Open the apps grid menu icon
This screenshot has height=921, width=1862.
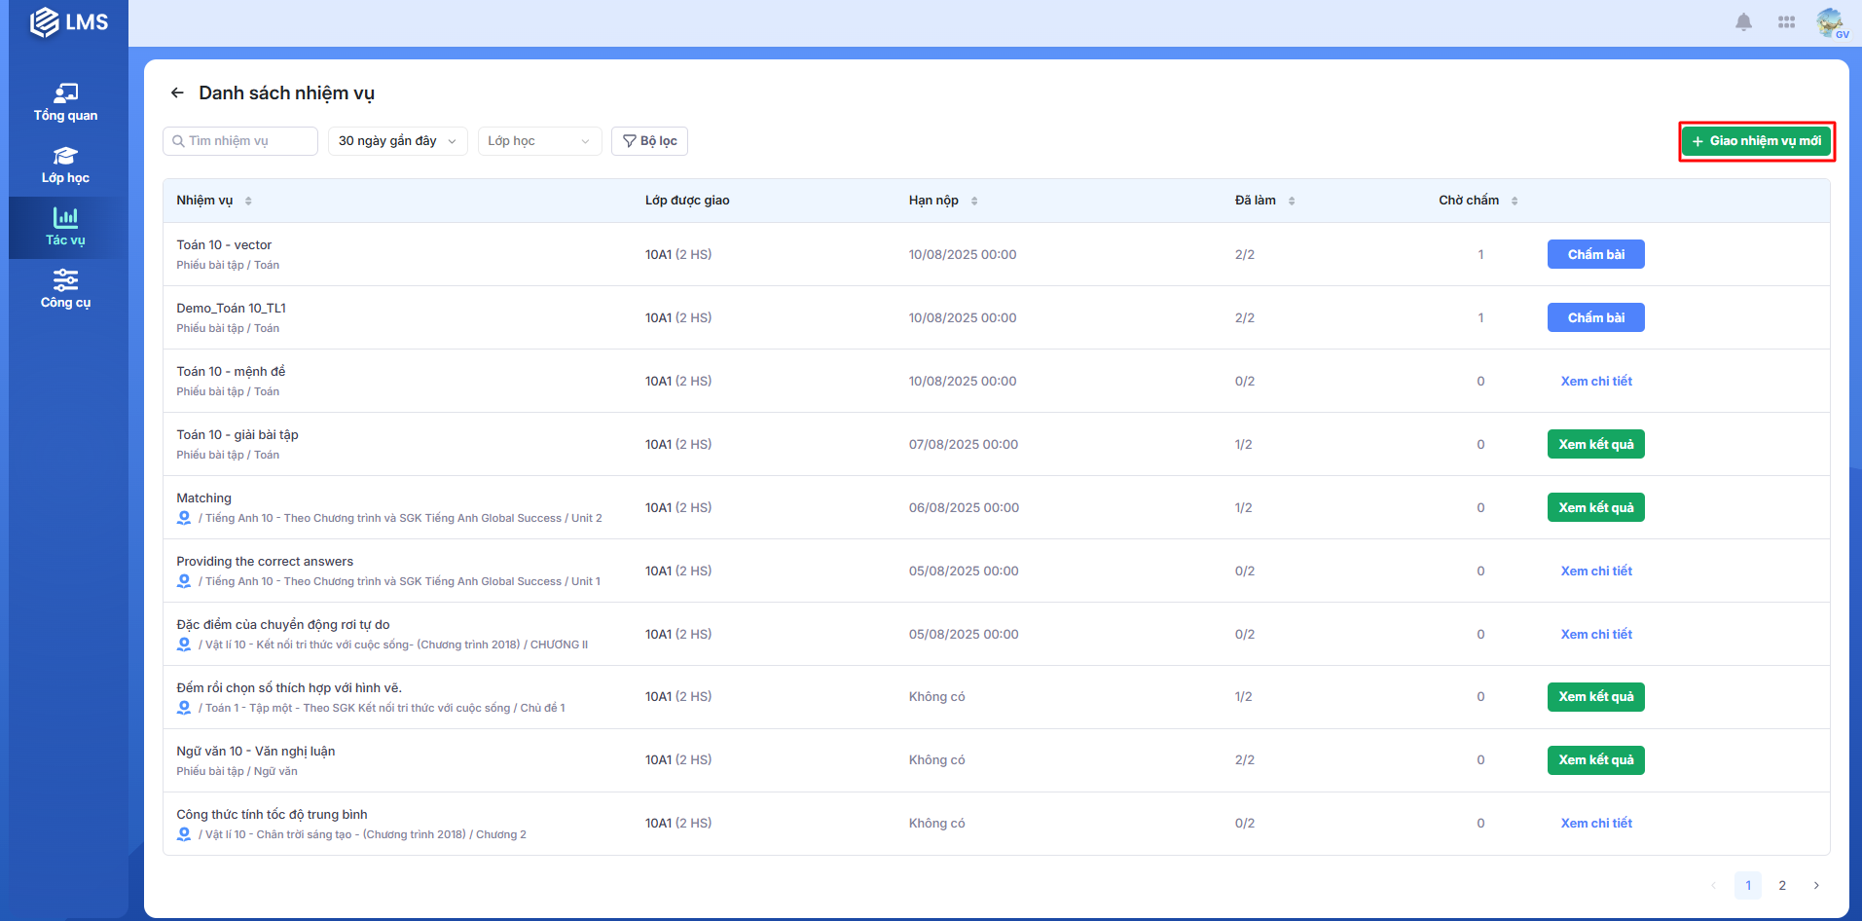coord(1786,22)
